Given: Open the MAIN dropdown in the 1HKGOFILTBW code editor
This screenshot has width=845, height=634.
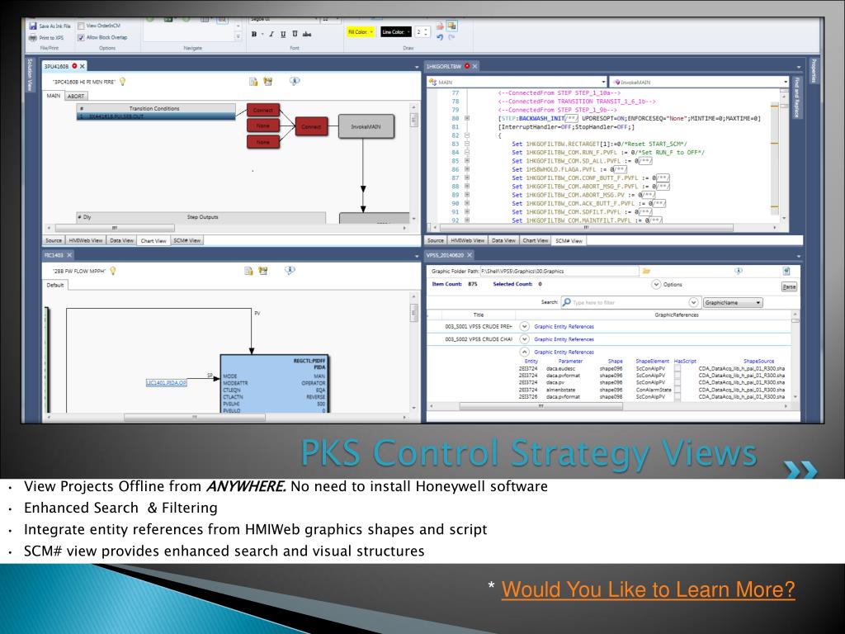Looking at the screenshot, I should [603, 82].
